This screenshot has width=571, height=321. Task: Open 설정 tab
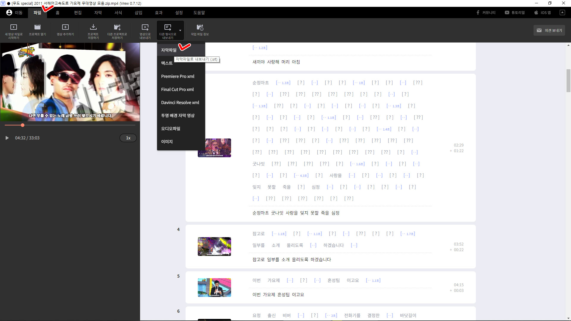(179, 12)
